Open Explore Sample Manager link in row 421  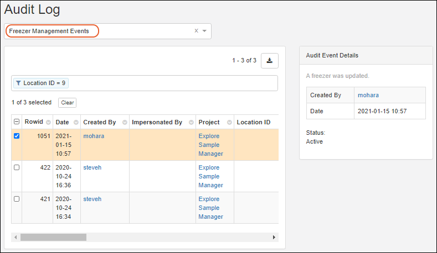click(x=210, y=208)
